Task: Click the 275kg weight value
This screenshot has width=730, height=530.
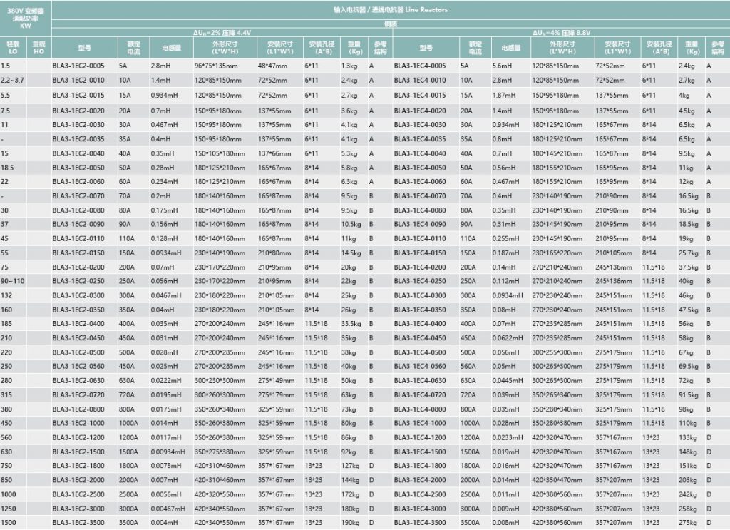Action: (688, 523)
